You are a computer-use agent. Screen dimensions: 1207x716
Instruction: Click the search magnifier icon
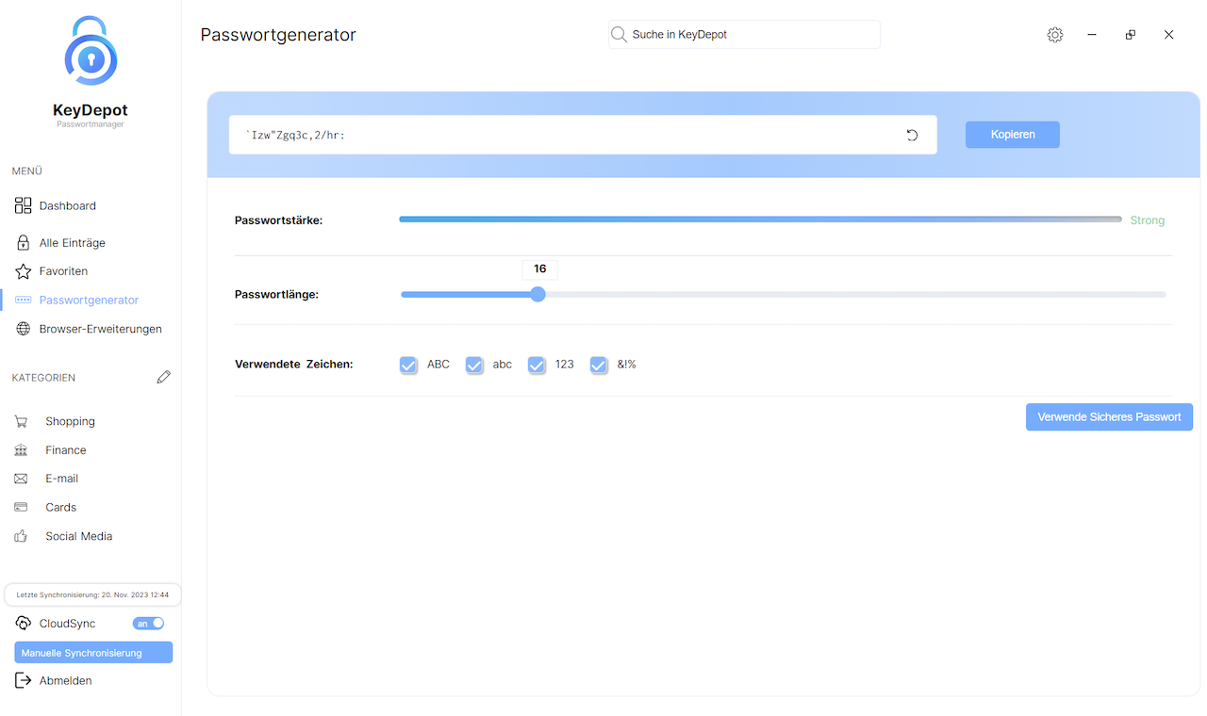point(619,35)
